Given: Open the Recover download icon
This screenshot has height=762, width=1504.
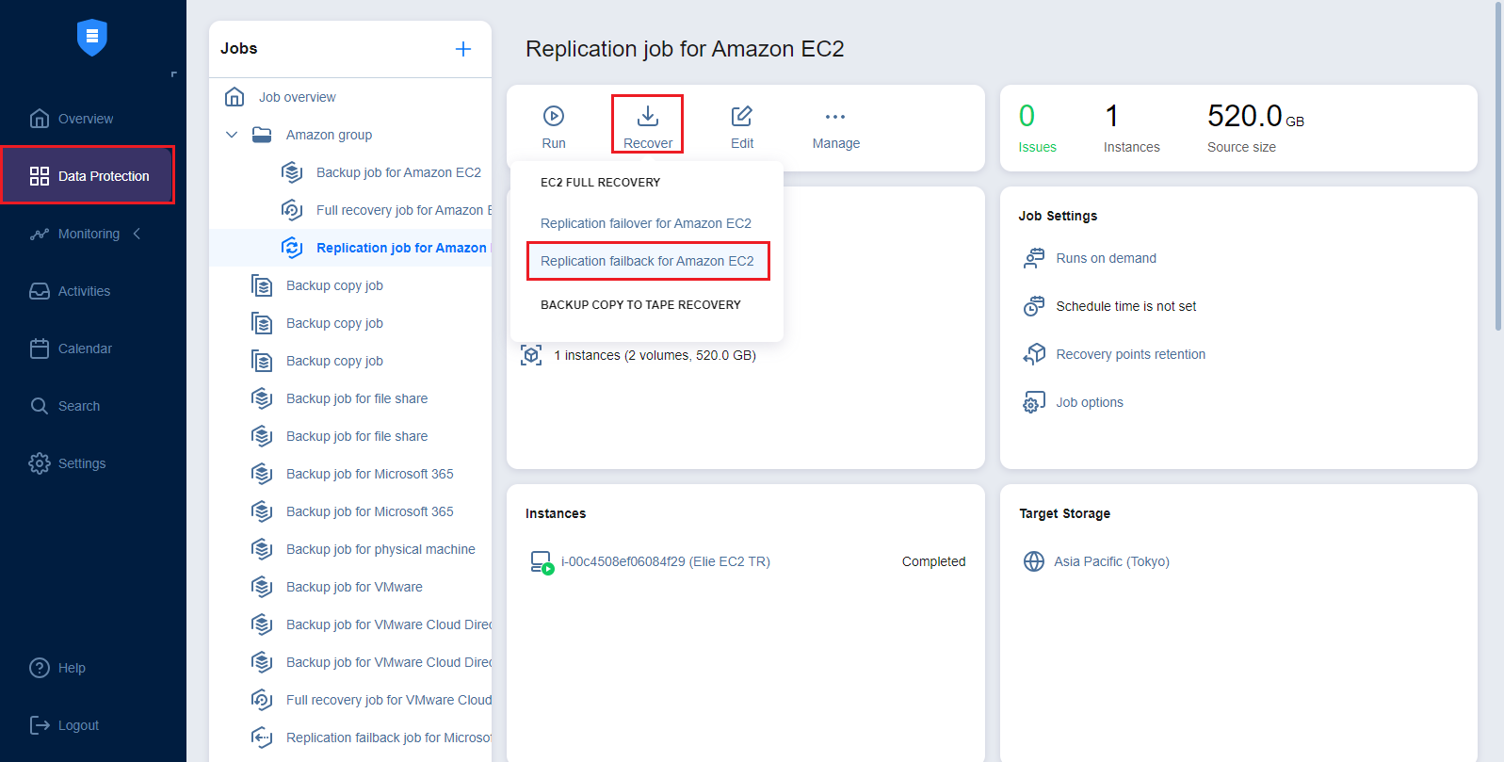Looking at the screenshot, I should click(x=648, y=116).
